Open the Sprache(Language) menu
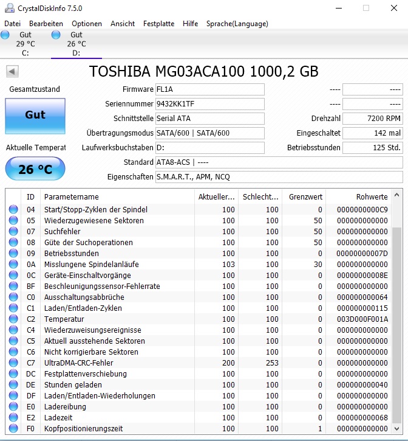This screenshot has height=441, width=408. [x=237, y=24]
